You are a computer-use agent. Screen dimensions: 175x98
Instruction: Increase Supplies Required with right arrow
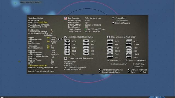62,39
